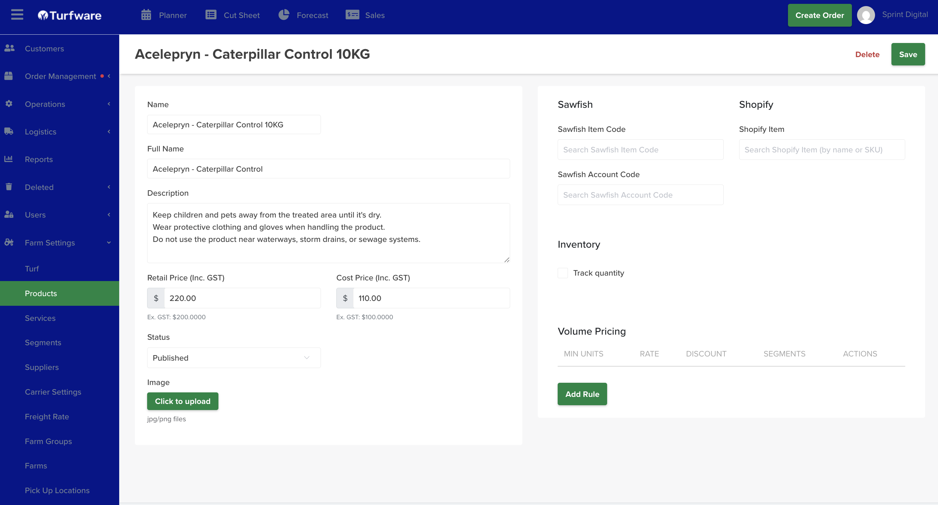The image size is (938, 505).
Task: Expand the Order Management submenu chevron
Action: [x=109, y=76]
